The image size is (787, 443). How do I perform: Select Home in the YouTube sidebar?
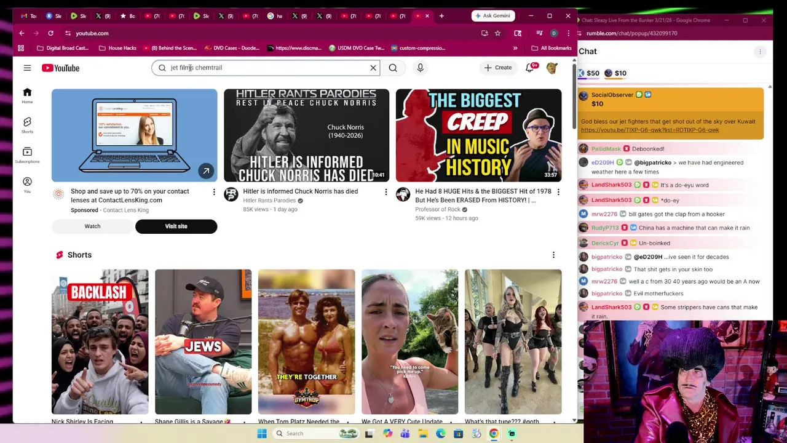tap(27, 95)
